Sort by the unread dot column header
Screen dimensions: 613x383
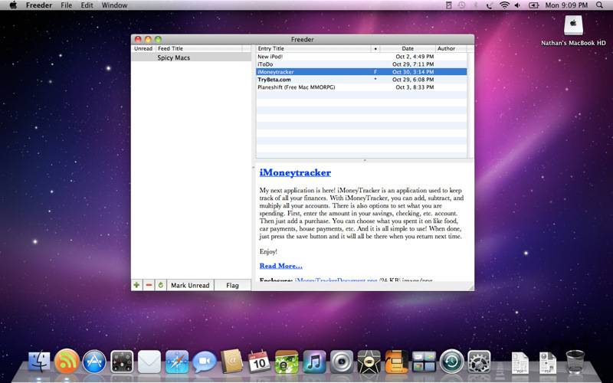point(375,48)
